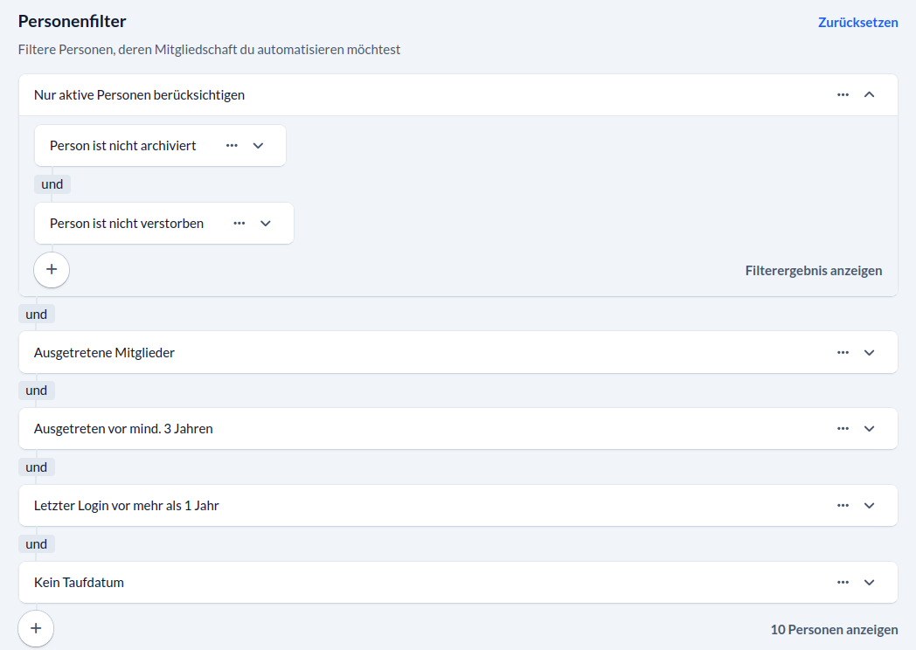This screenshot has height=650, width=916.
Task: Open more options for 'Kein Taufdatum'
Action: pos(843,582)
